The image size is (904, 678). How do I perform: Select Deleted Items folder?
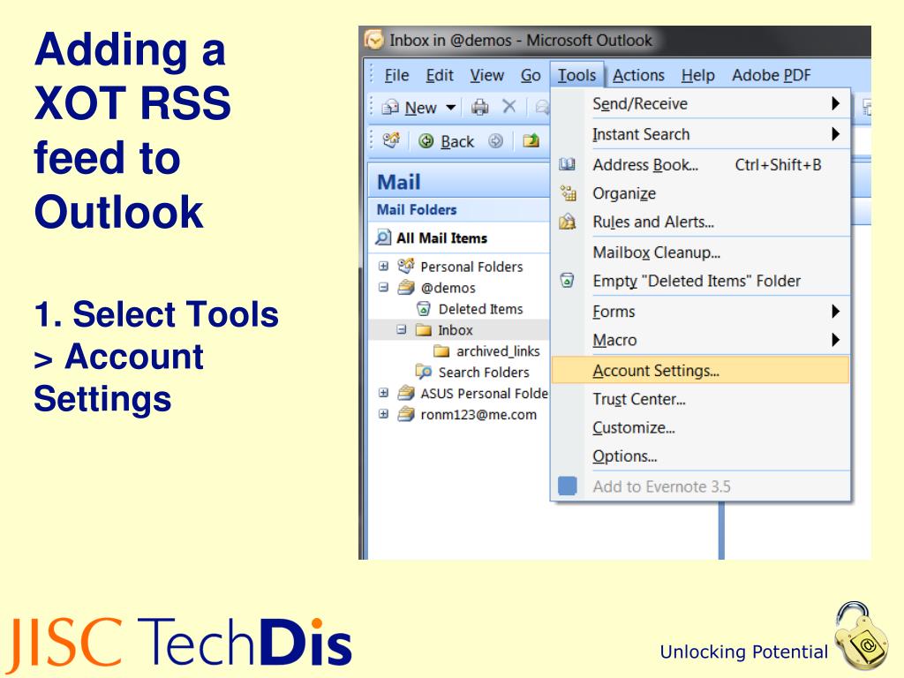click(x=480, y=309)
